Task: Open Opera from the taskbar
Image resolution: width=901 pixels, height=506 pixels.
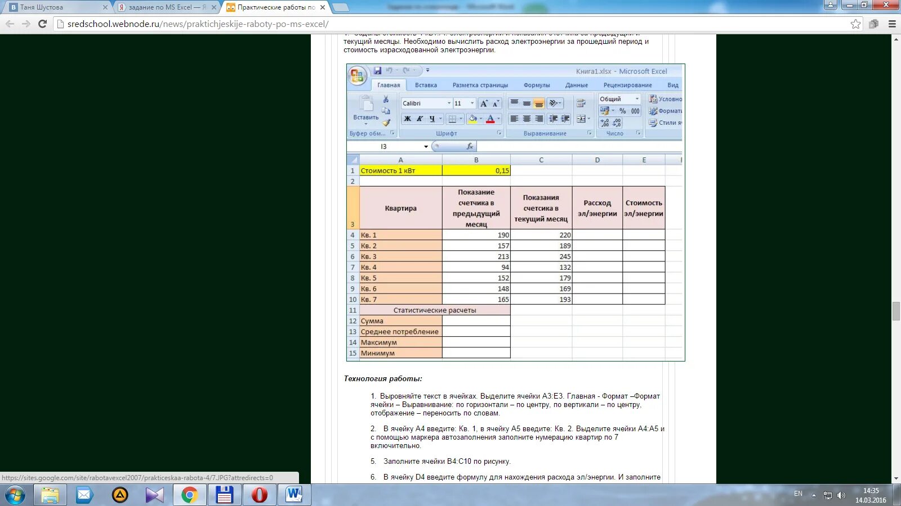Action: (259, 495)
